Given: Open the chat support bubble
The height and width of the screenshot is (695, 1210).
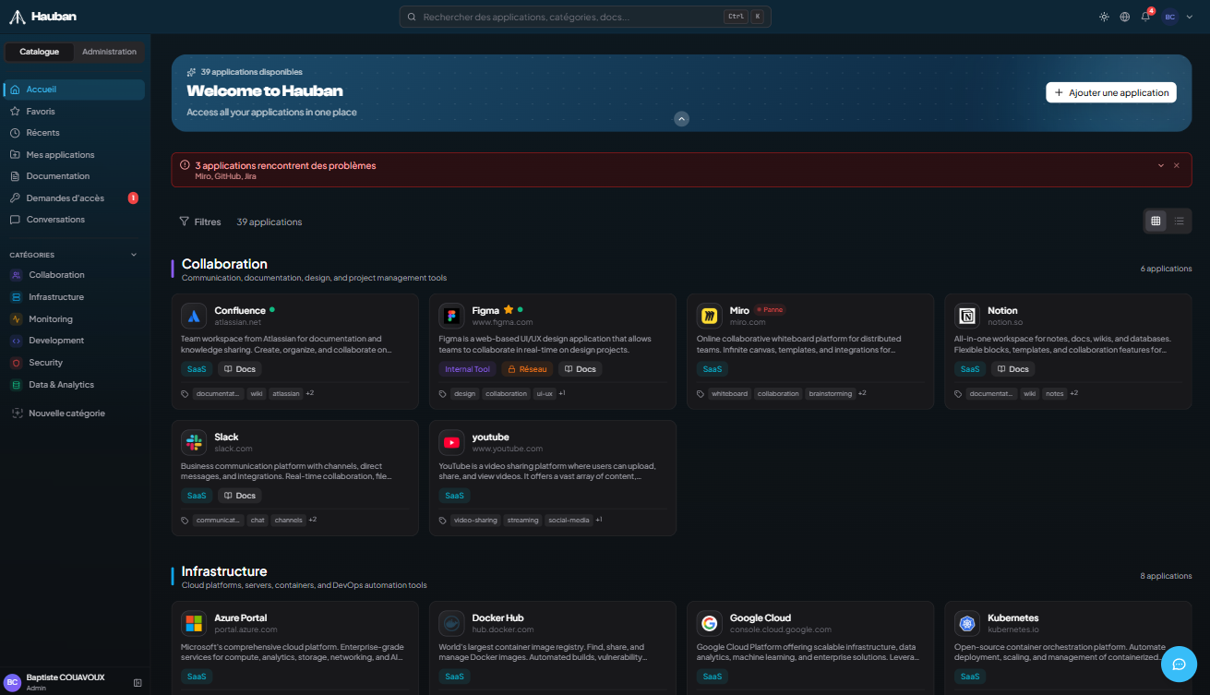Looking at the screenshot, I should tap(1179, 664).
